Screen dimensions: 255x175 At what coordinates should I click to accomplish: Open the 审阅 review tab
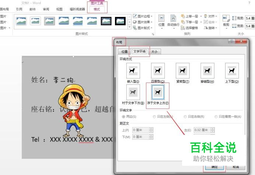pyautogui.click(x=46, y=9)
